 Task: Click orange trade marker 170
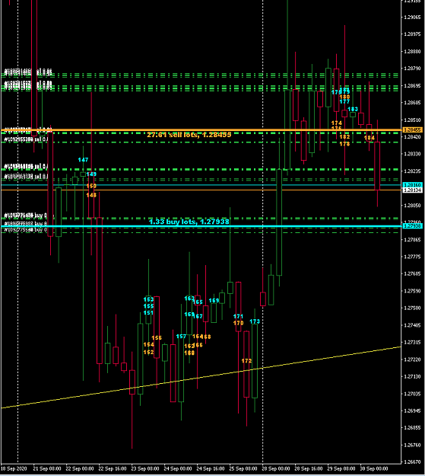238,323
